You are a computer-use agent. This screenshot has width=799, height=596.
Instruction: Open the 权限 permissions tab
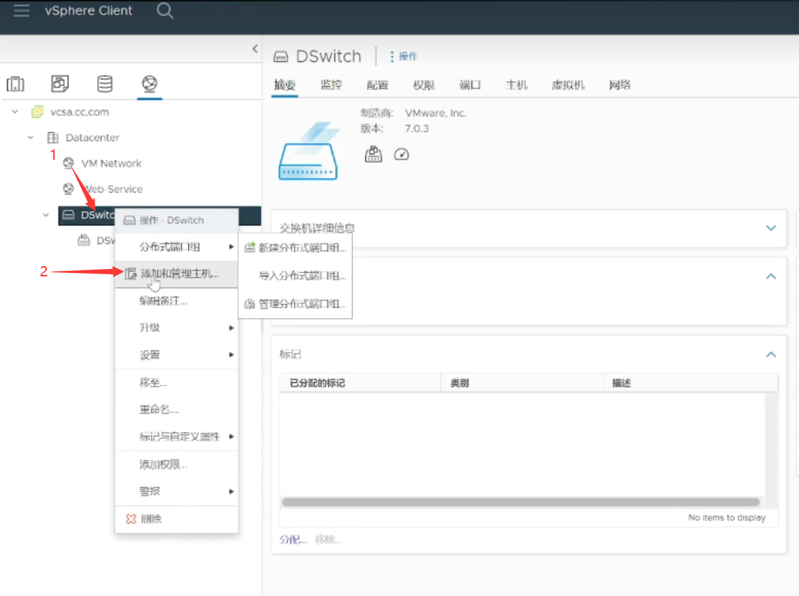(x=424, y=85)
